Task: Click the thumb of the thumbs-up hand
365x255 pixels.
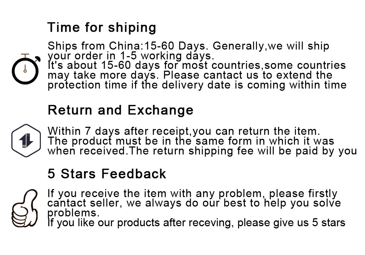Action: (30, 199)
